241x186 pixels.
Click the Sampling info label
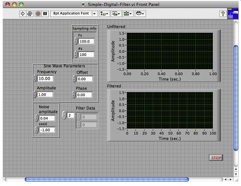(x=84, y=29)
